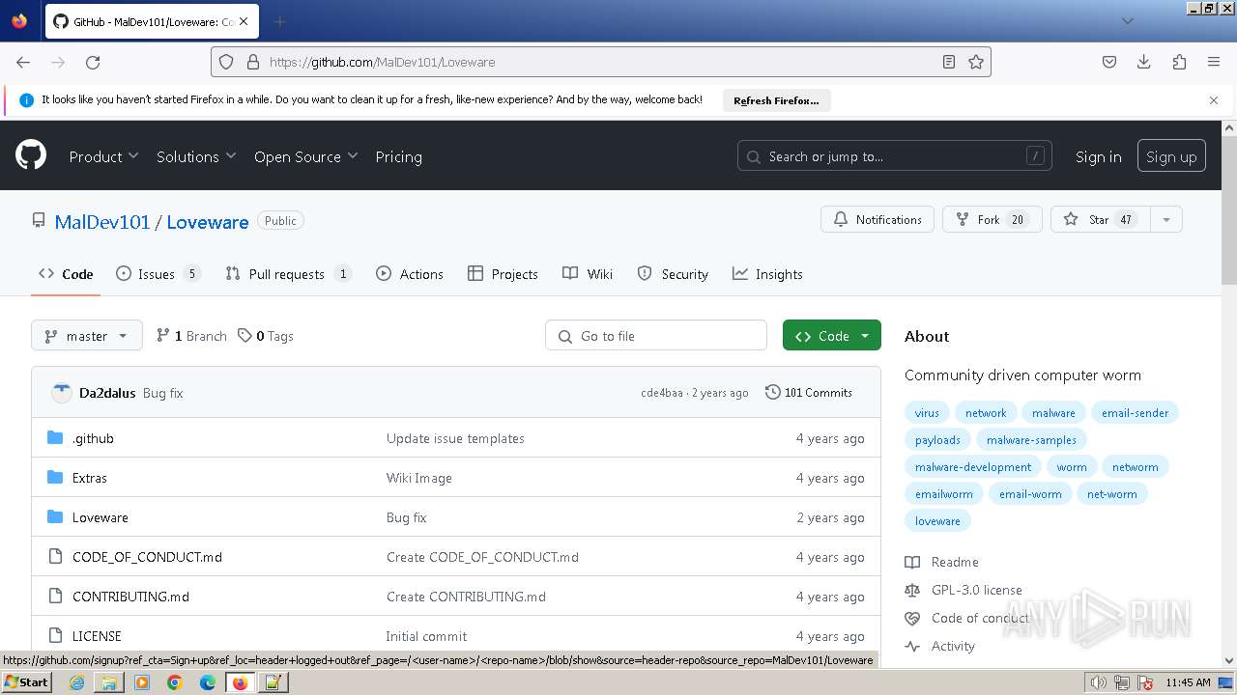Open the Firefox downloads icon

pos(1144,62)
